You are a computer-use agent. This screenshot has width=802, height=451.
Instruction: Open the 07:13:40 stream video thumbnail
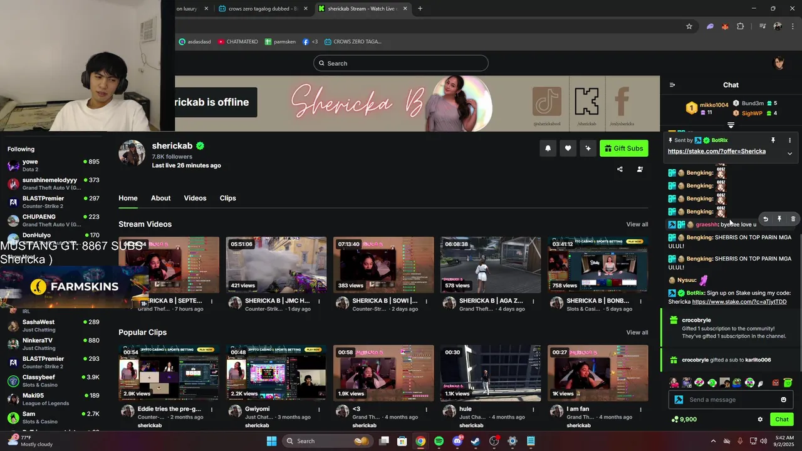383,265
